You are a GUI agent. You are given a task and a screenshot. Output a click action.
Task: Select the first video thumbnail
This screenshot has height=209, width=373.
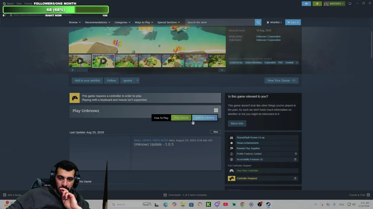tap(80, 61)
